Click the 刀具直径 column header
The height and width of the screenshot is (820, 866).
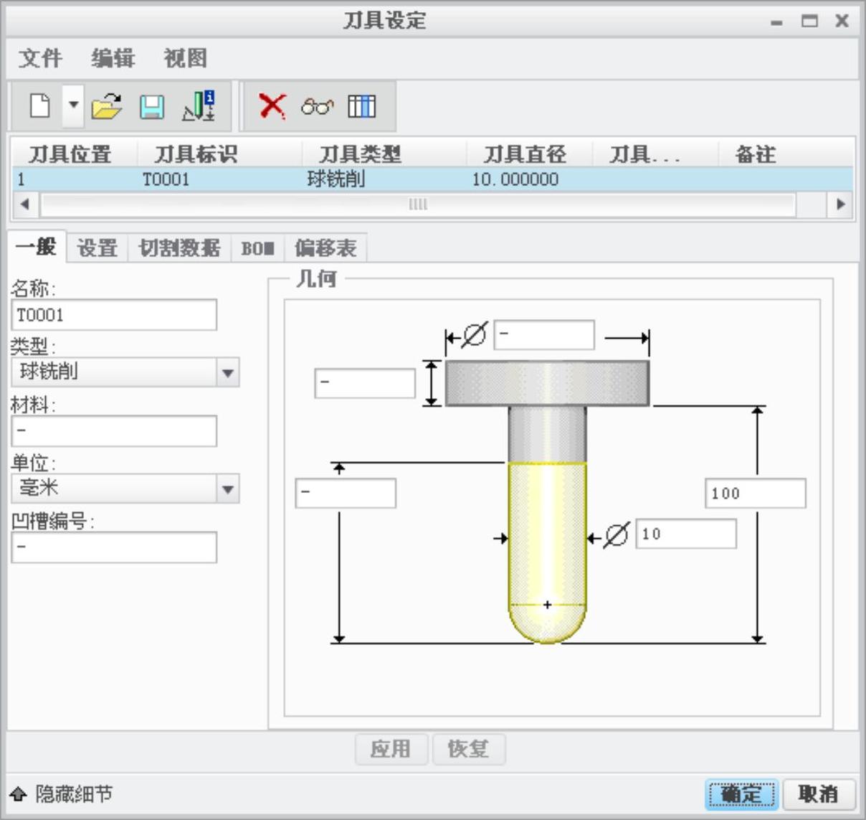(525, 154)
